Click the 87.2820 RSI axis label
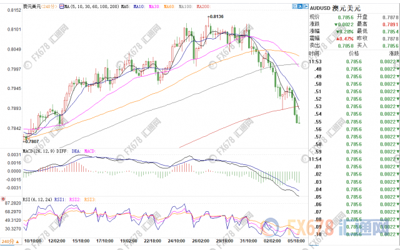 click(12, 203)
